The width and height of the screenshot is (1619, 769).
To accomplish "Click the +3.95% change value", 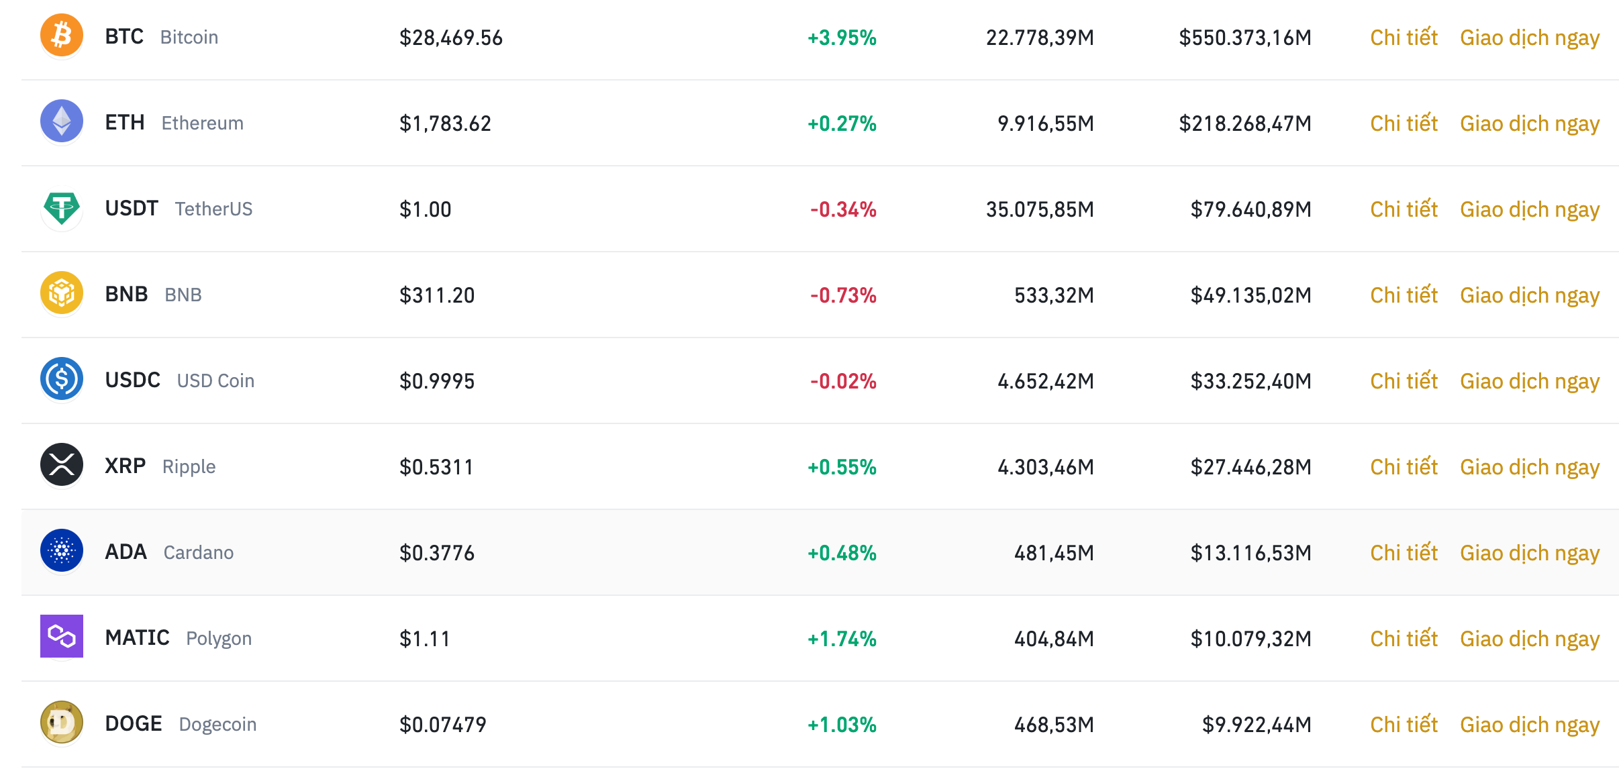I will (x=842, y=38).
